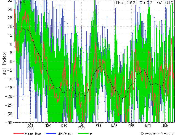Click the '10' y-axis value
The image size is (175, 135).
tap(10, 44)
